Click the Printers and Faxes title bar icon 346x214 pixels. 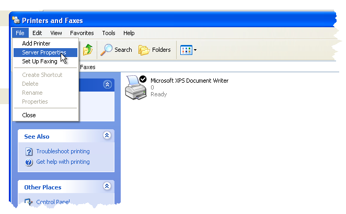pos(16,21)
